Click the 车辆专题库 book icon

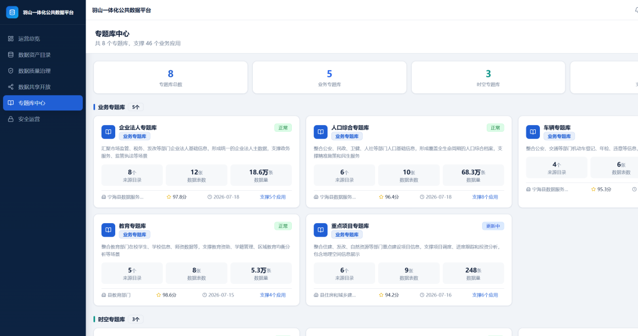pyautogui.click(x=533, y=132)
